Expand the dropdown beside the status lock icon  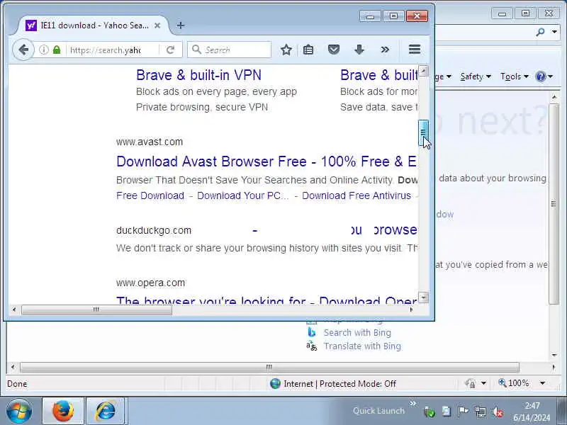coord(483,383)
